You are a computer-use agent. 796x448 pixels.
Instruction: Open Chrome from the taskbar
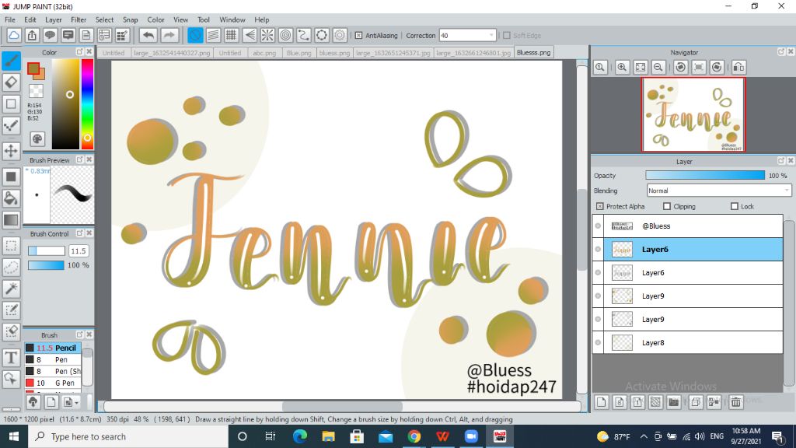click(x=414, y=436)
